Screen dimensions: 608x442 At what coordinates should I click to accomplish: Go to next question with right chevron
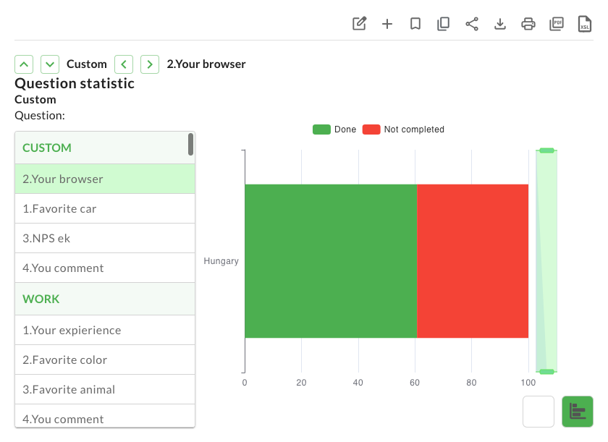(x=150, y=64)
